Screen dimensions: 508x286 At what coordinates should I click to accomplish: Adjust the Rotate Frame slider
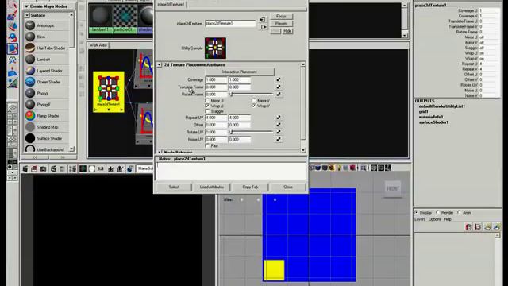pos(252,95)
